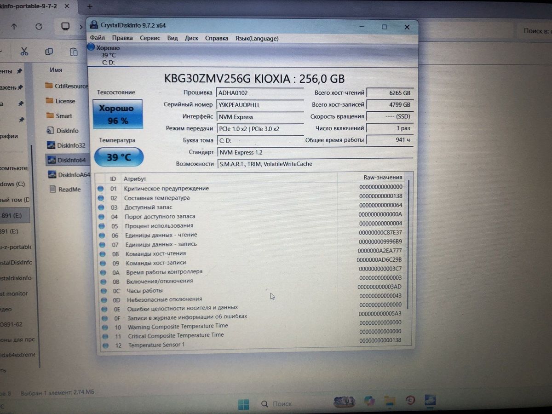
Task: Open the Язык(Language) menu
Action: click(x=257, y=38)
